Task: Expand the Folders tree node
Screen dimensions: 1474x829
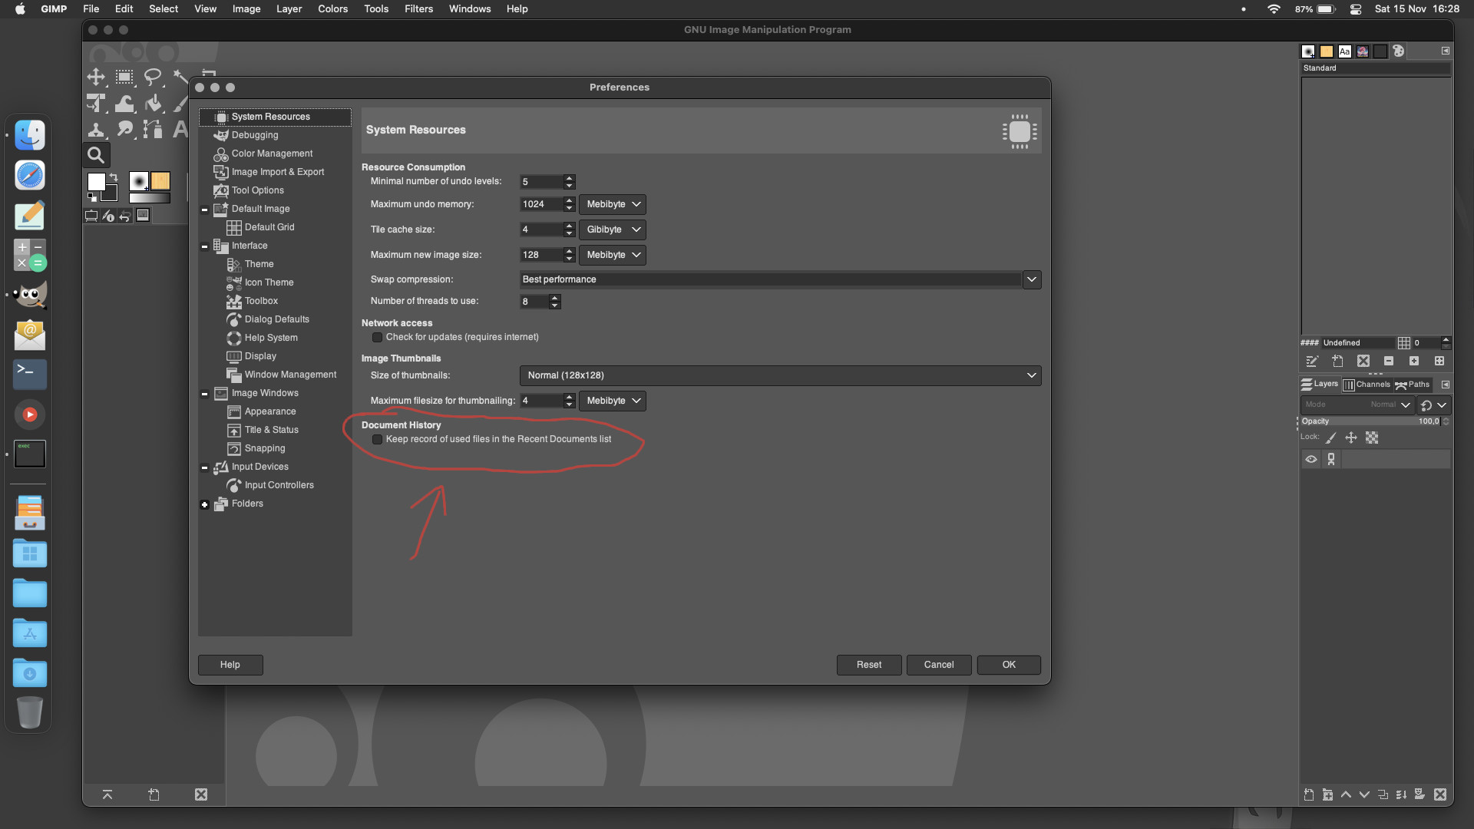Action: click(x=204, y=505)
